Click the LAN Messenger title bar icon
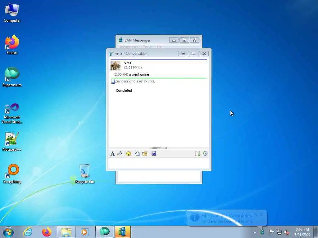 click(121, 40)
